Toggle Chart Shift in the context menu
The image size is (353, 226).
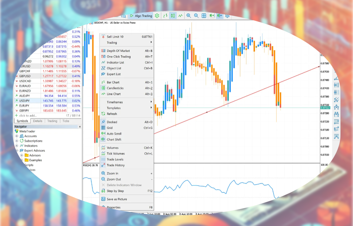point(126,140)
